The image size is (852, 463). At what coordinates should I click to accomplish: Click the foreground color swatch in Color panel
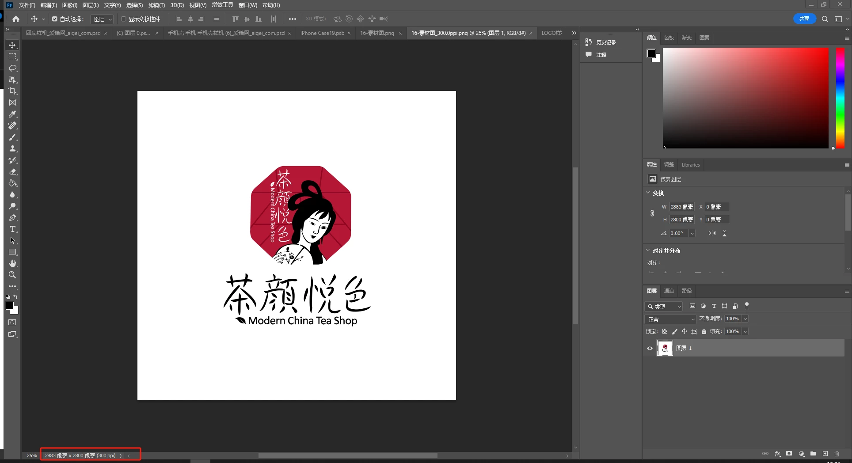point(651,53)
